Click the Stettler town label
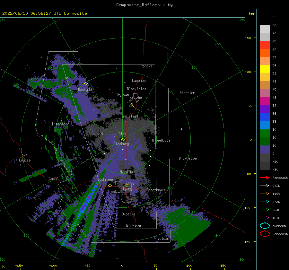The width and height of the screenshot is (289, 270). (187, 93)
